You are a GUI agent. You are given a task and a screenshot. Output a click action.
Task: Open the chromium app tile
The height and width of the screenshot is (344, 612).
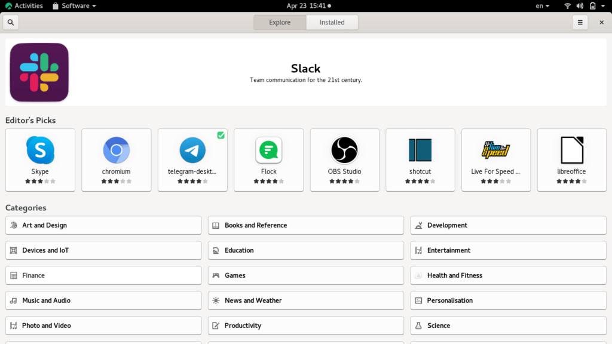tap(117, 160)
